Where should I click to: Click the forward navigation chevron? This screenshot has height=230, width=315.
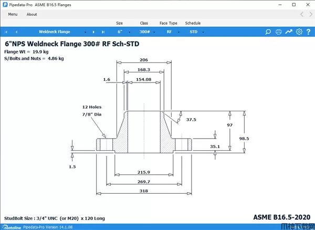(311, 14)
